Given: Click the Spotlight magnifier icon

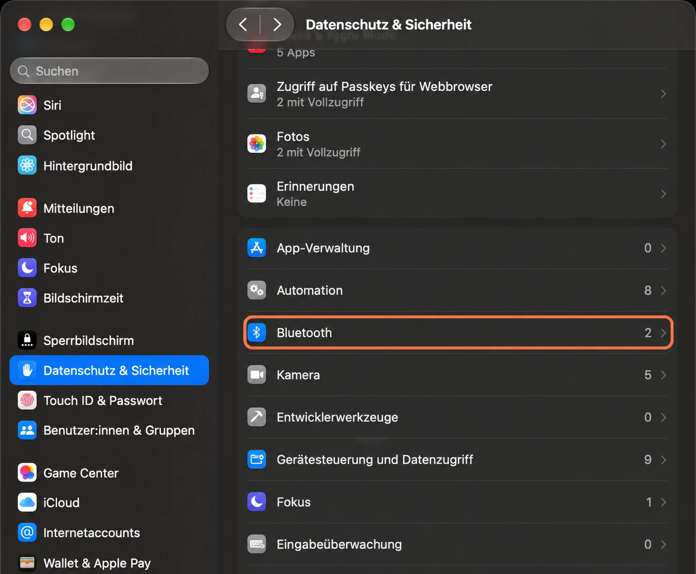Looking at the screenshot, I should [x=27, y=135].
